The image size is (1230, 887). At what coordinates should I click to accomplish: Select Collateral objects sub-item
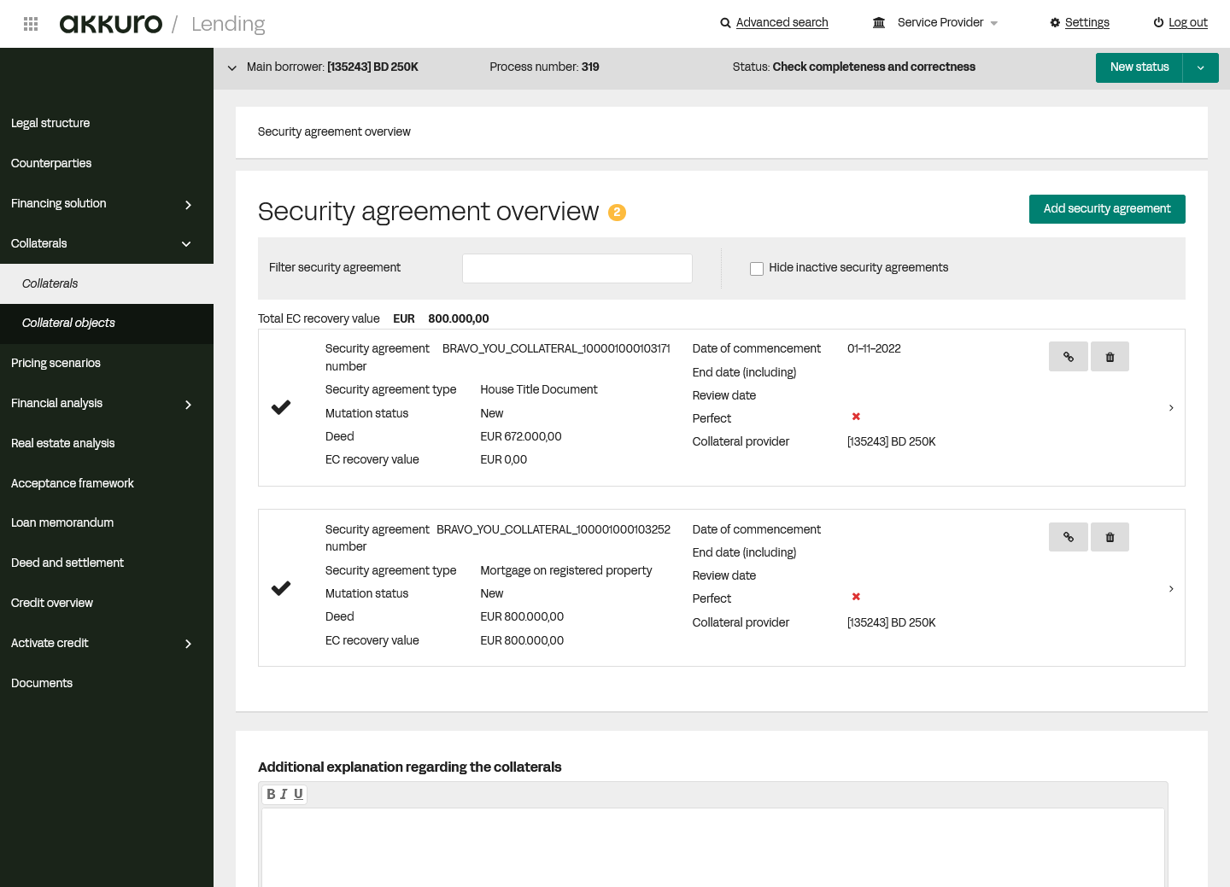click(107, 324)
